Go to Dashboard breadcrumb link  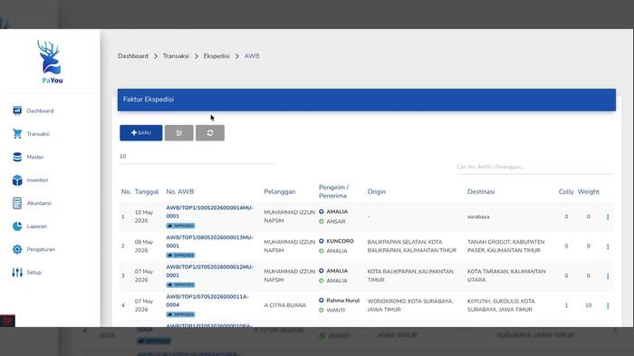point(133,56)
